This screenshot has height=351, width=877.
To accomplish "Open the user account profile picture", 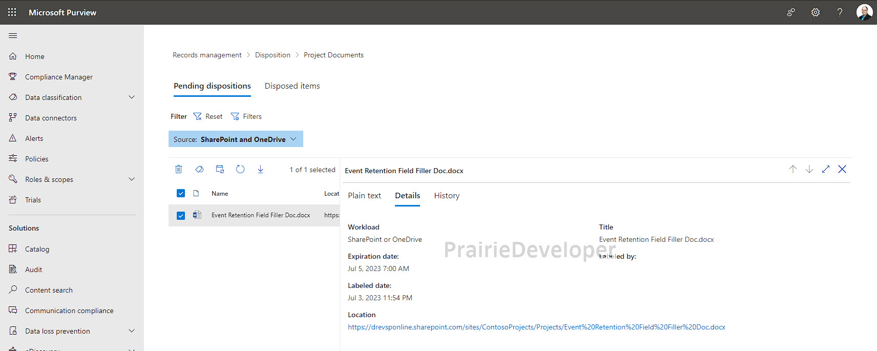I will tap(865, 12).
